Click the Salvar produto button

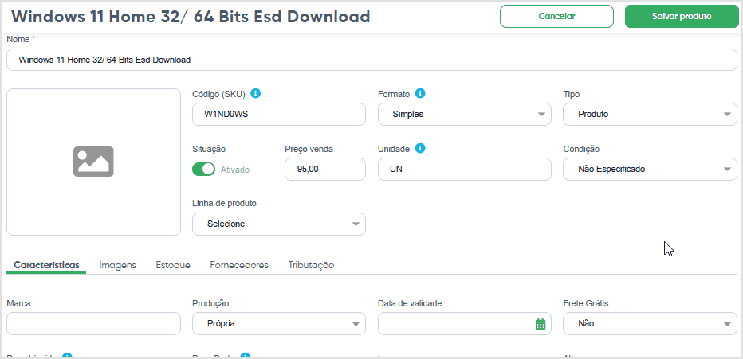pyautogui.click(x=682, y=16)
